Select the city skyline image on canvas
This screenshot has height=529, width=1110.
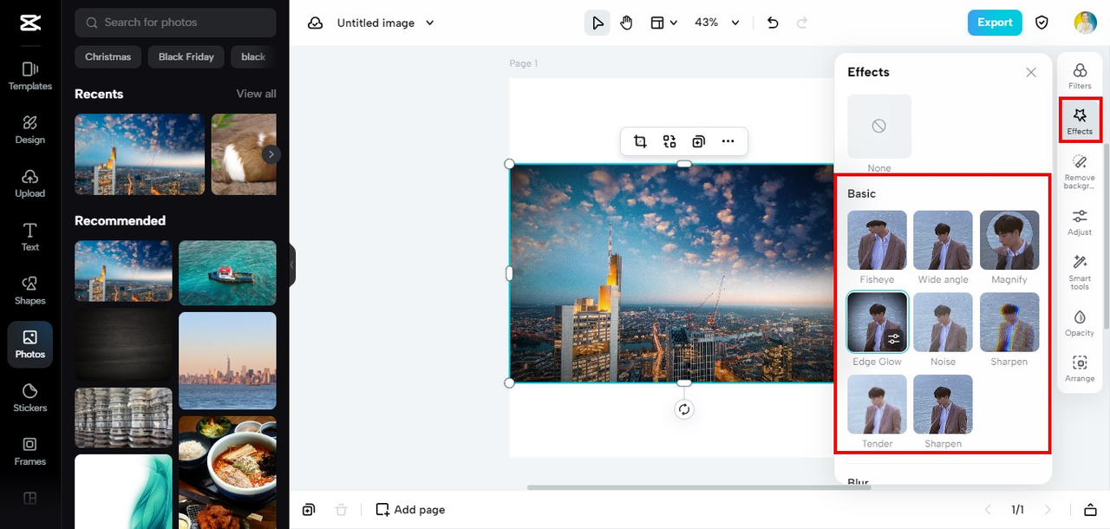click(672, 273)
